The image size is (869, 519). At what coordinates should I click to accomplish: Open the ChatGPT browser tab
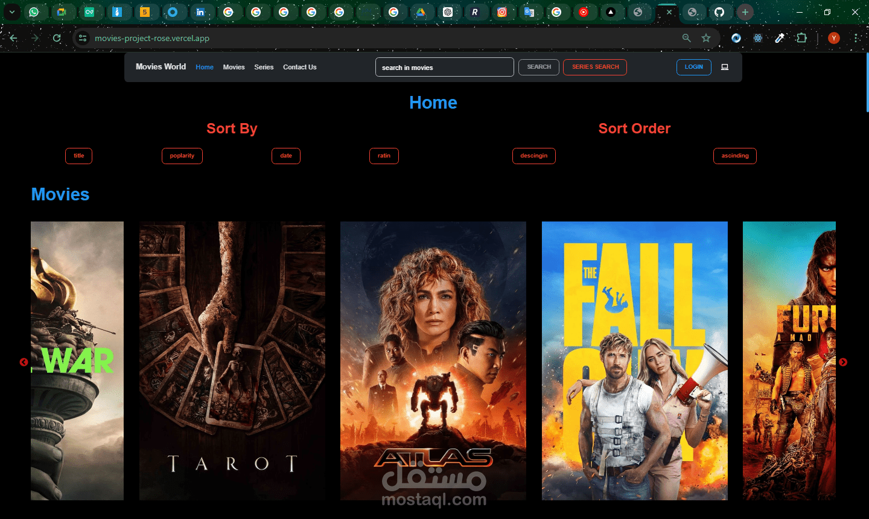(x=448, y=12)
